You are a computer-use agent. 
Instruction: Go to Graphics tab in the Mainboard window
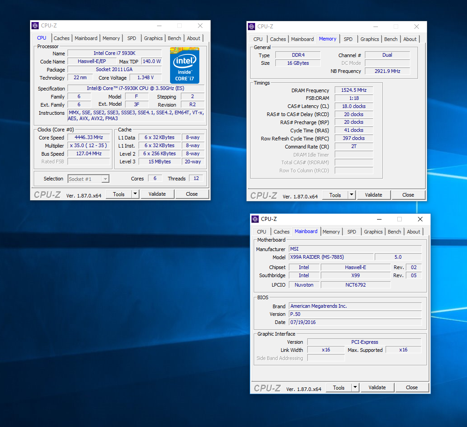coord(373,232)
